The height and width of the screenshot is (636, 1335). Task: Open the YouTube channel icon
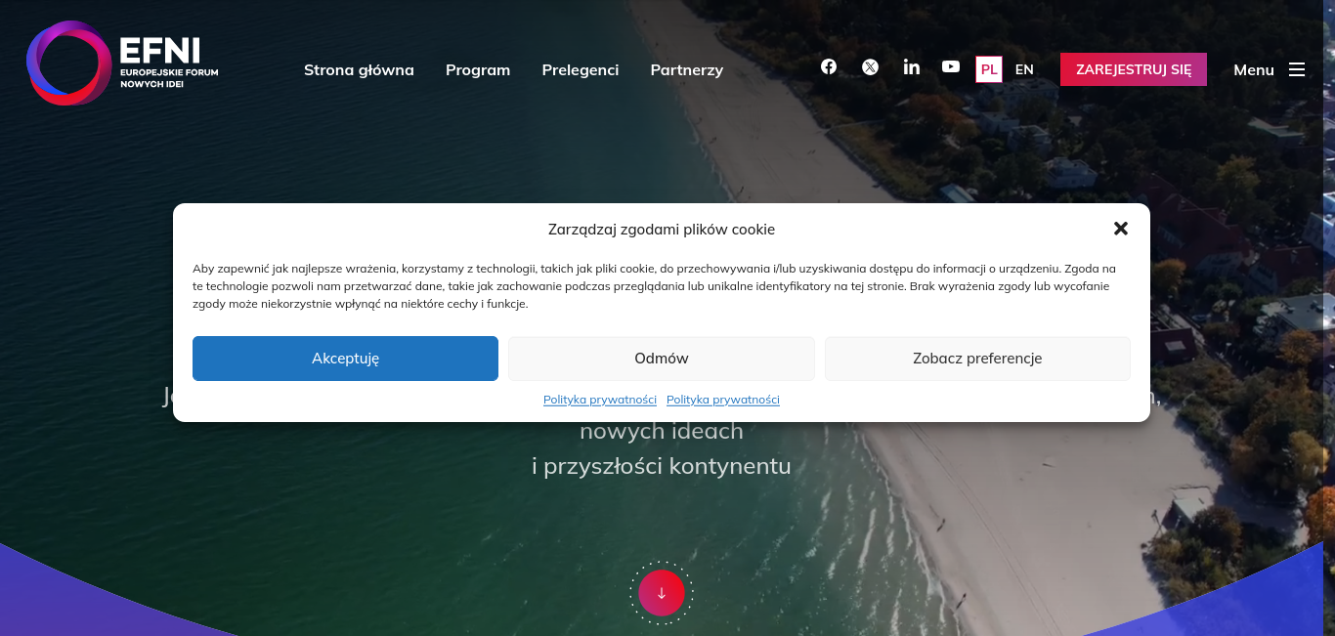(x=951, y=66)
